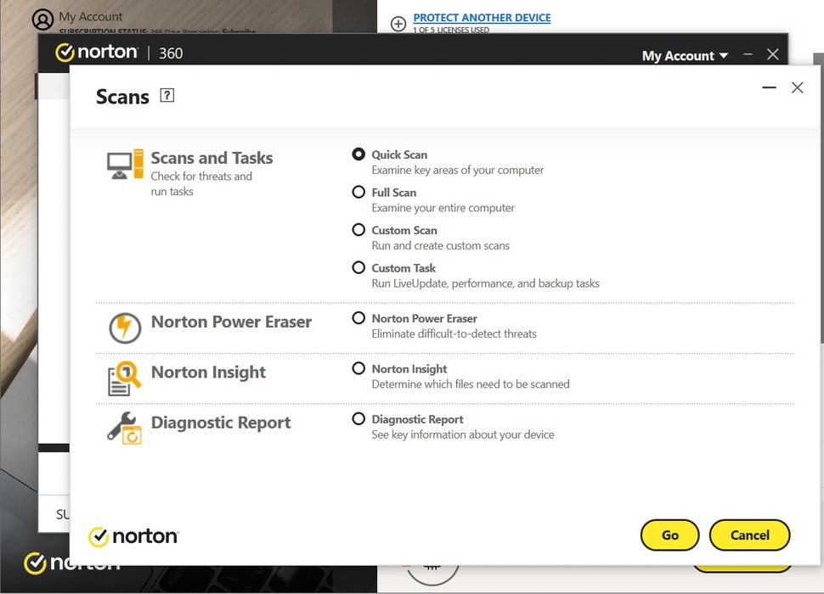The height and width of the screenshot is (594, 824).
Task: Click the Diagnostic Report wrench icon
Action: point(124,429)
